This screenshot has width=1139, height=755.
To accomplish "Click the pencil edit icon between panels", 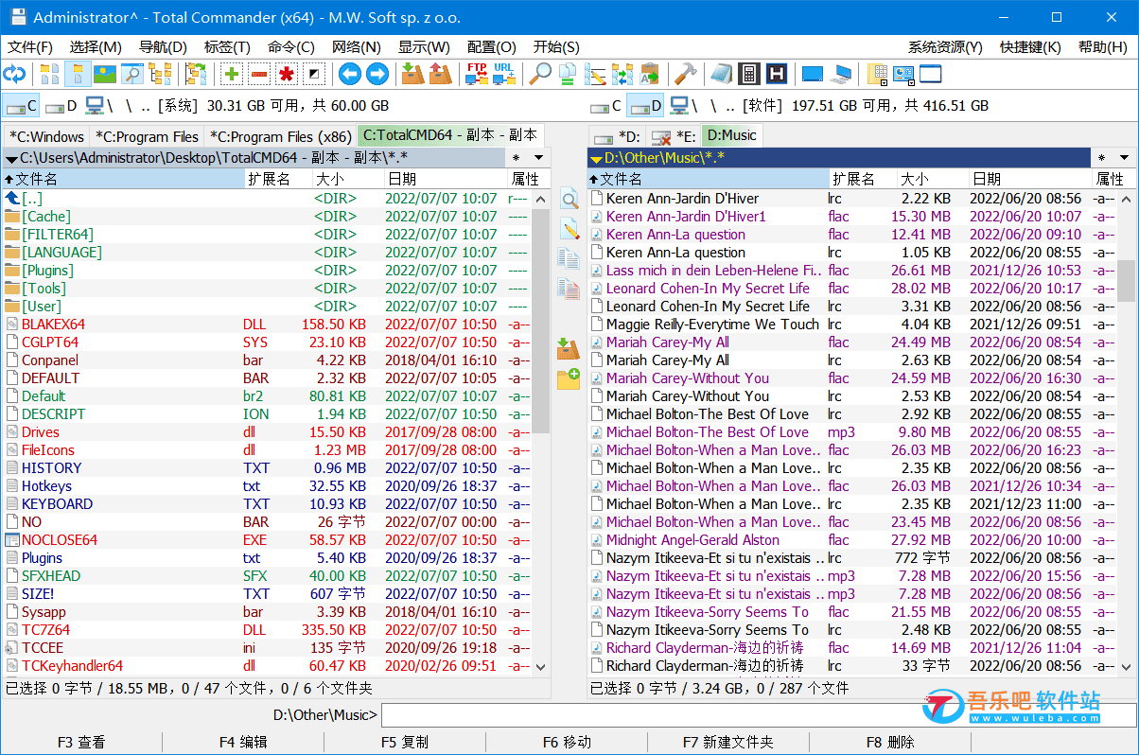I will pyautogui.click(x=569, y=229).
